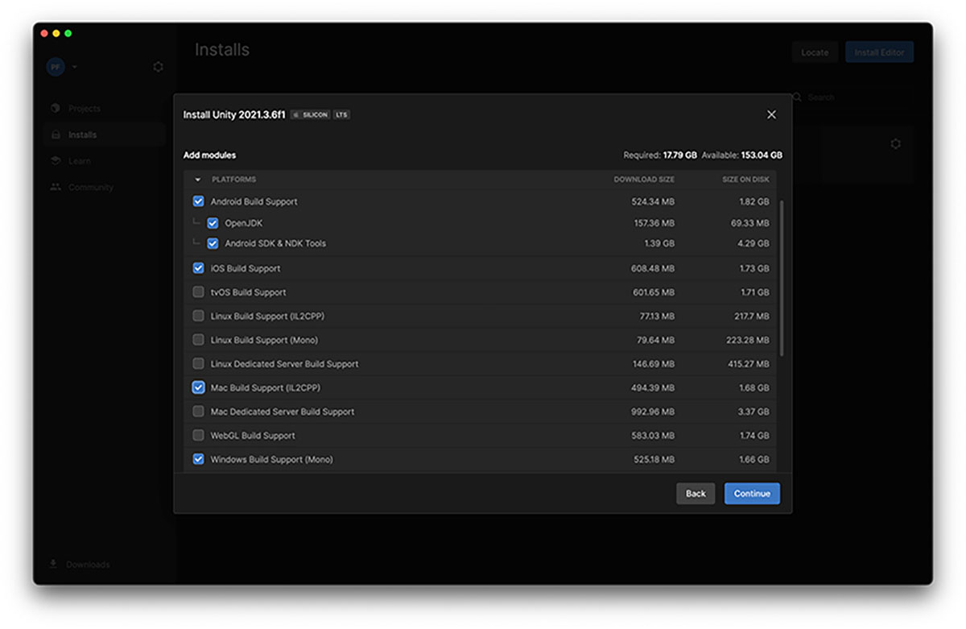Open the account dropdown arrow beside avatar
This screenshot has width=966, height=629.
click(75, 67)
